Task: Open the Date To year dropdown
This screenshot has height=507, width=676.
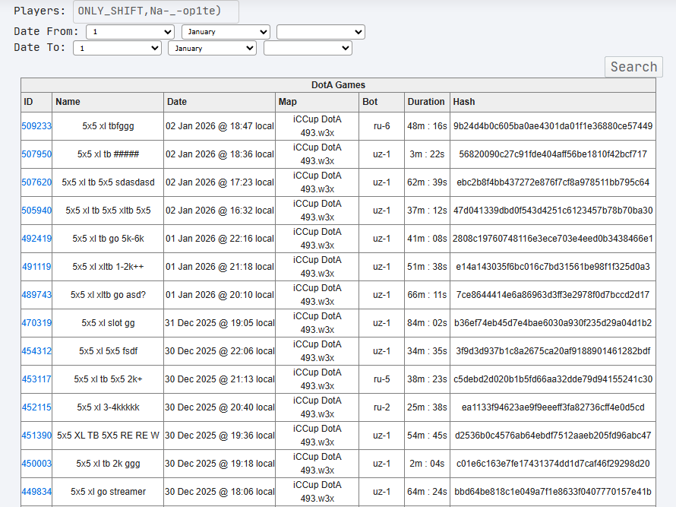Action: [308, 48]
